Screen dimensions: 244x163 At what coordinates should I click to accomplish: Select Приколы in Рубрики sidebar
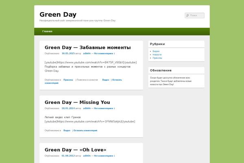pos(157,58)
